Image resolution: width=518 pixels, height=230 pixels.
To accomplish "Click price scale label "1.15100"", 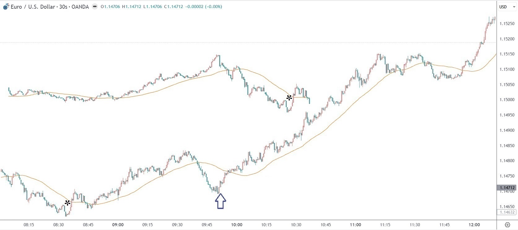I will tap(507, 70).
